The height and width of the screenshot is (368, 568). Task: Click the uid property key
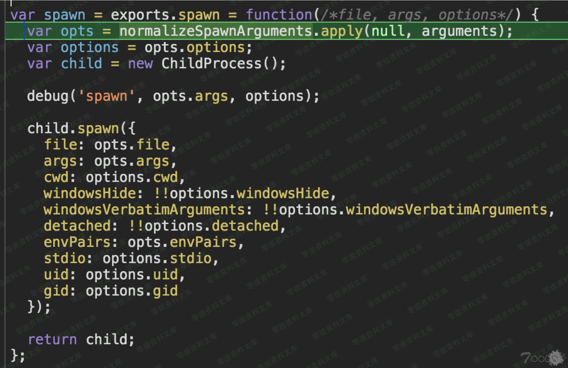56,274
